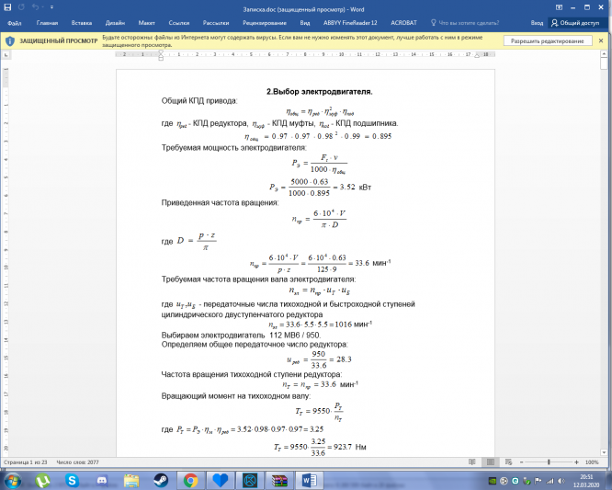
Task: Click the zoom in plus button
Action: tap(576, 462)
